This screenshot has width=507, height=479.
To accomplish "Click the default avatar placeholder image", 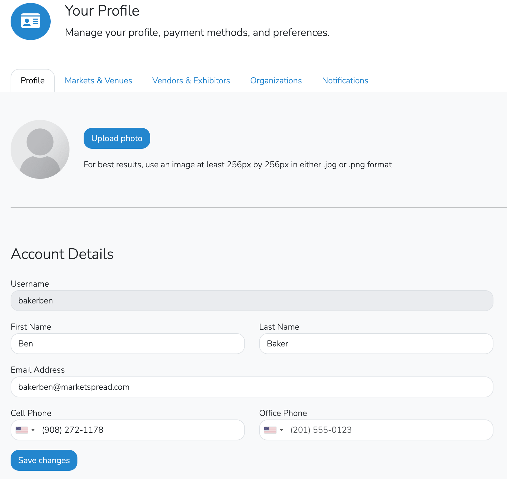I will coord(40,149).
